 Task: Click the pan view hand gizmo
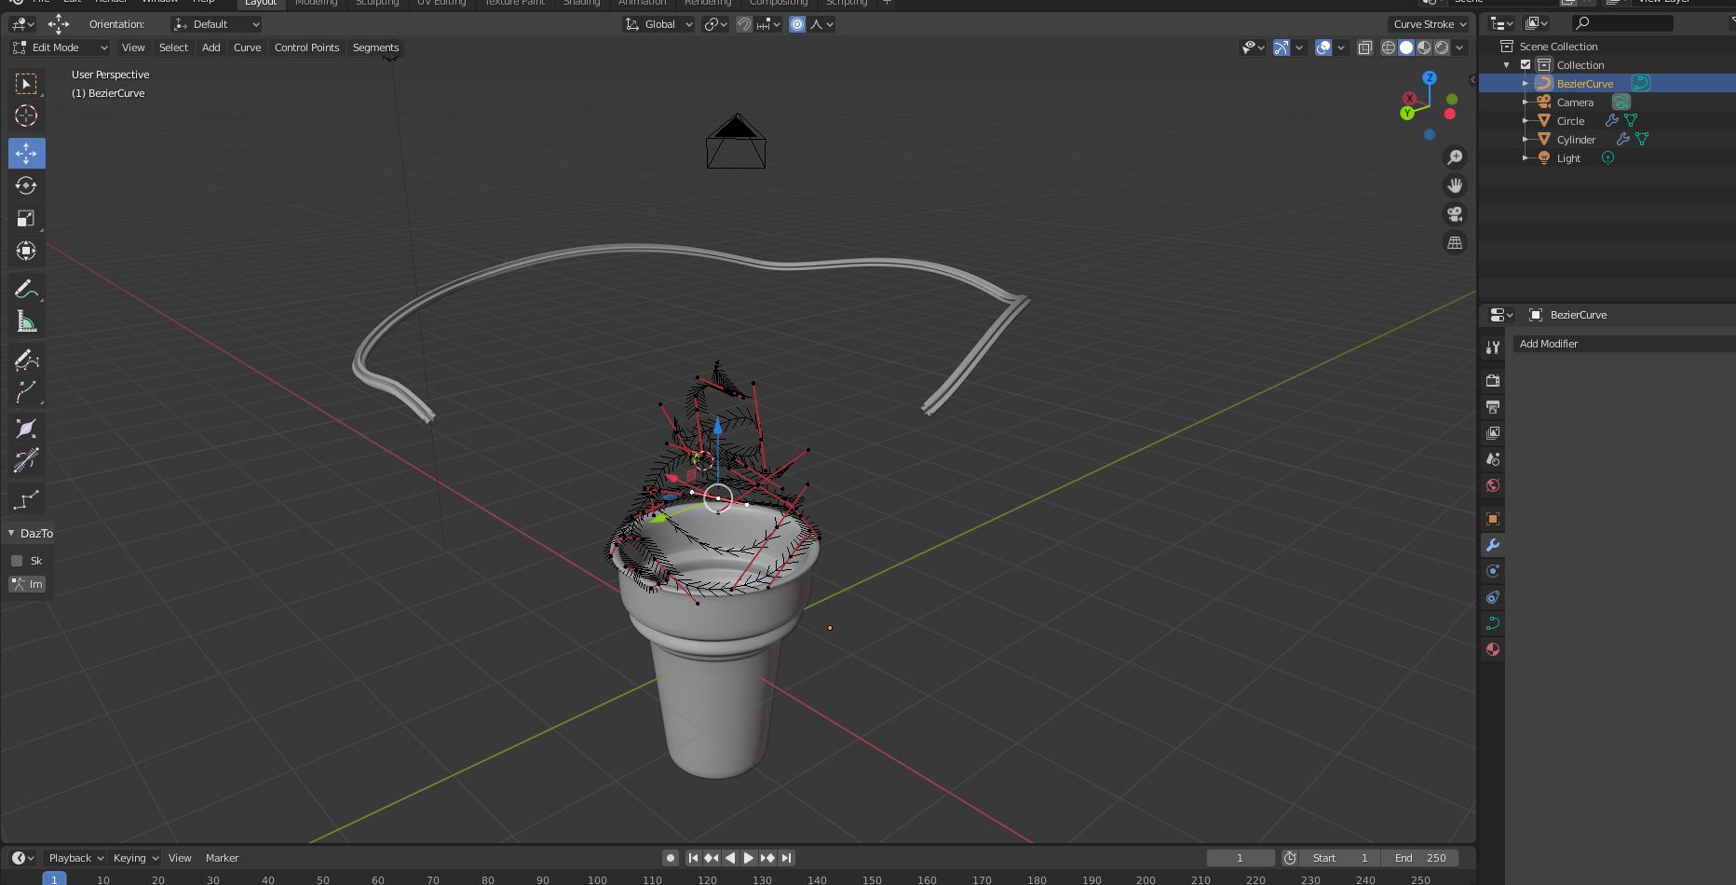click(x=1455, y=185)
